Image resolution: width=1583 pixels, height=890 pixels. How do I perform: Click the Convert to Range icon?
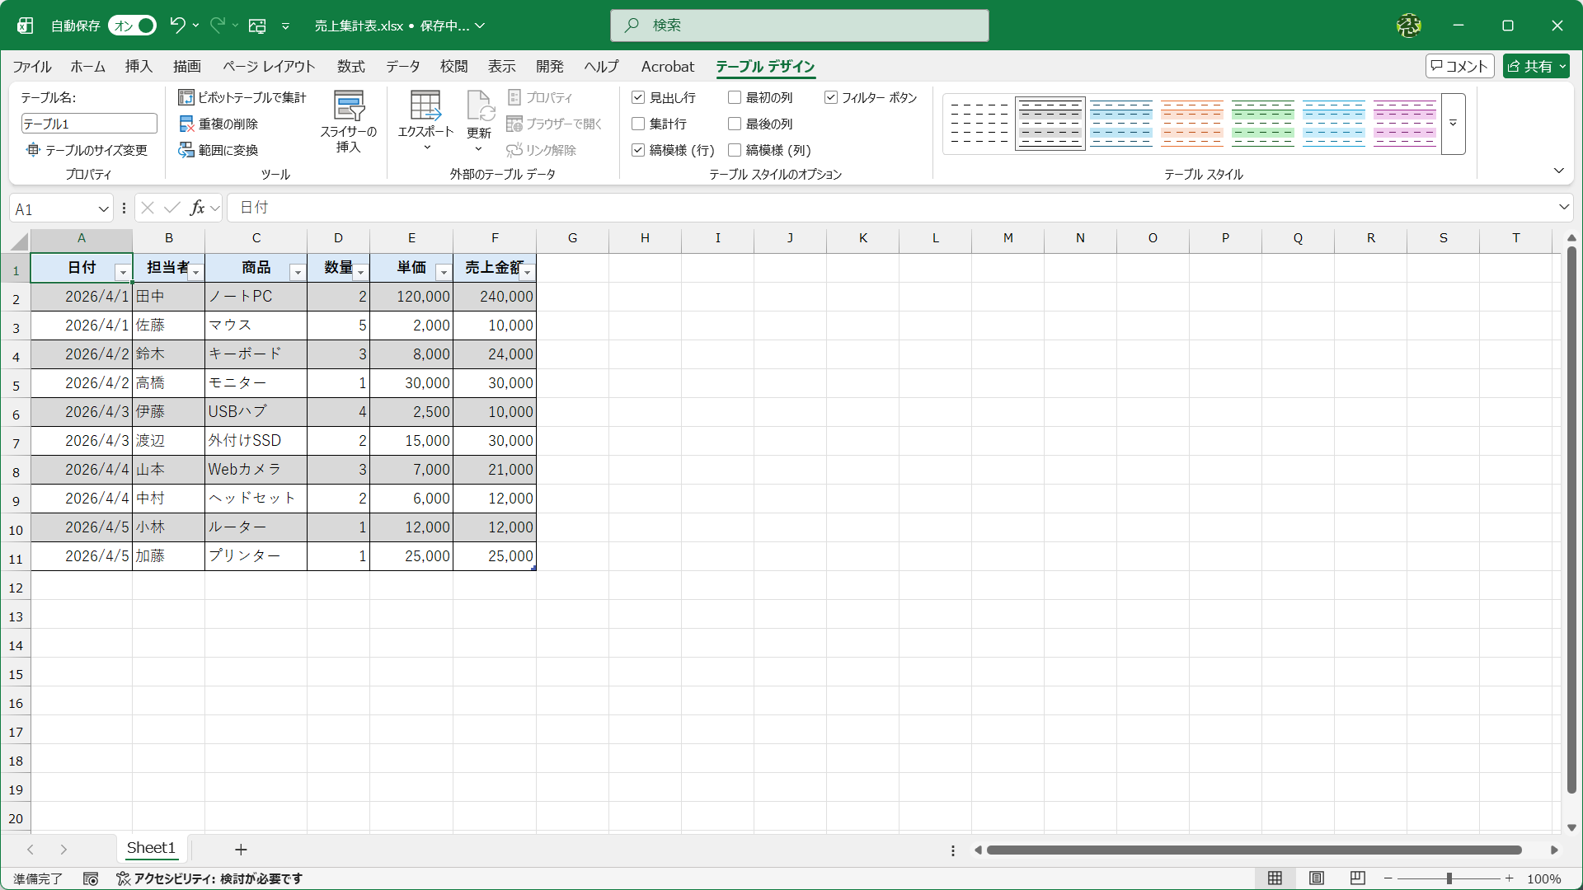(186, 150)
